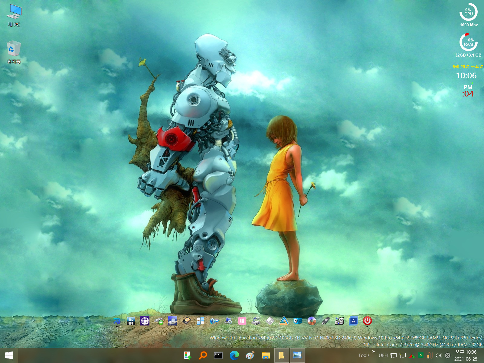Click the red-green graph tray icon
Screen dimensions: 484x363
tap(411, 355)
